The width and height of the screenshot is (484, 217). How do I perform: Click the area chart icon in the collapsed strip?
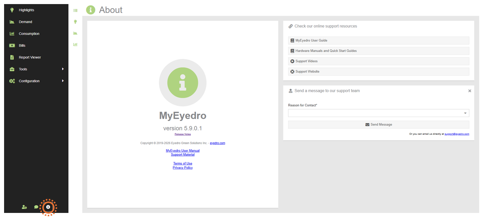pos(75,33)
